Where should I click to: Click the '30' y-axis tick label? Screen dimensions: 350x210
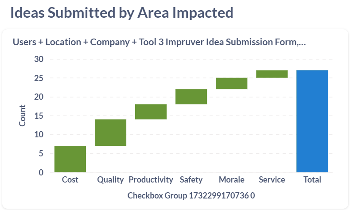point(39,59)
